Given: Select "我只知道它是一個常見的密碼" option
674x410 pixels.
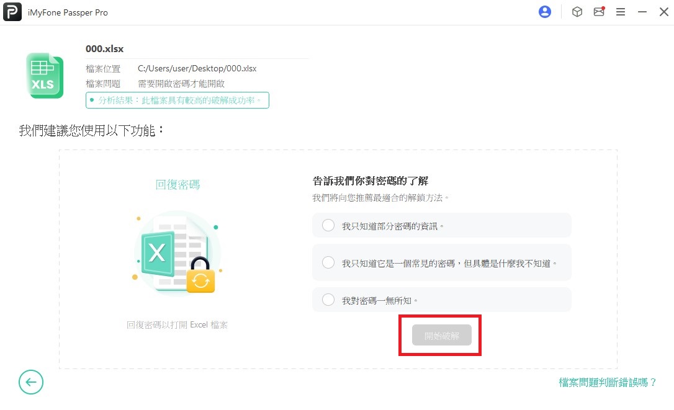Looking at the screenshot, I should pos(328,262).
